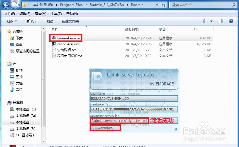Sort by the 类型 column header
This screenshot has height=147, width=239.
162,30
